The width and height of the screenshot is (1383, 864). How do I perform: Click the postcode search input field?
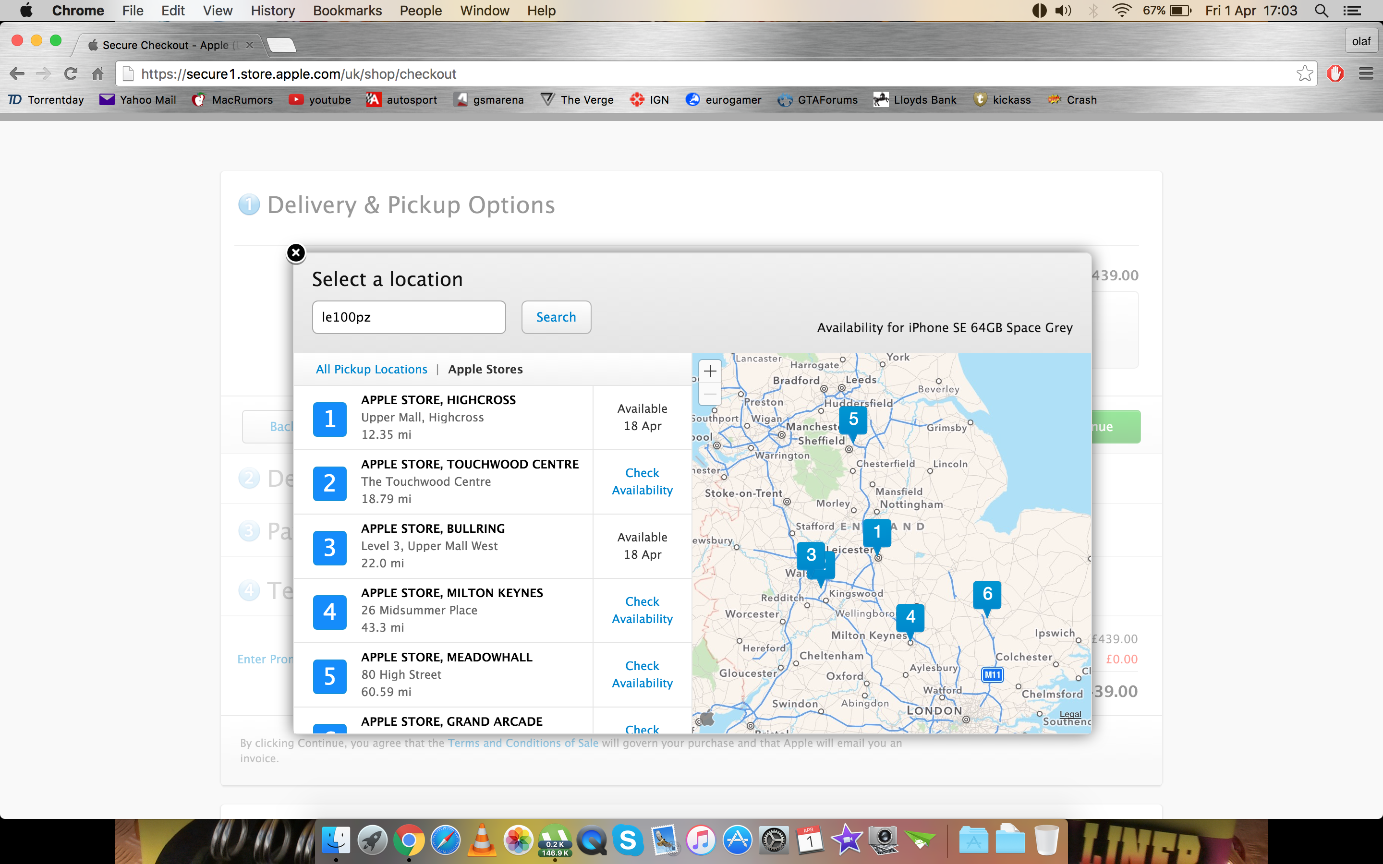(x=409, y=317)
